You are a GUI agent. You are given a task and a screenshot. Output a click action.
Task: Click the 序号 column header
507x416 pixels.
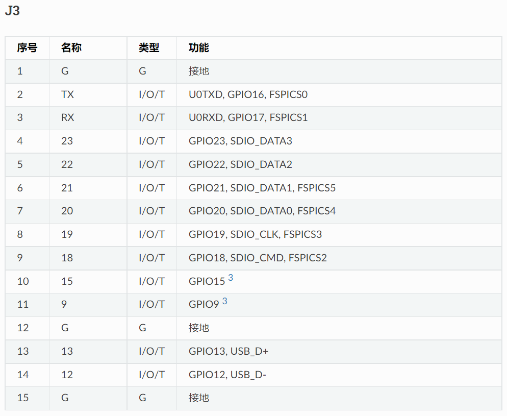(x=27, y=48)
